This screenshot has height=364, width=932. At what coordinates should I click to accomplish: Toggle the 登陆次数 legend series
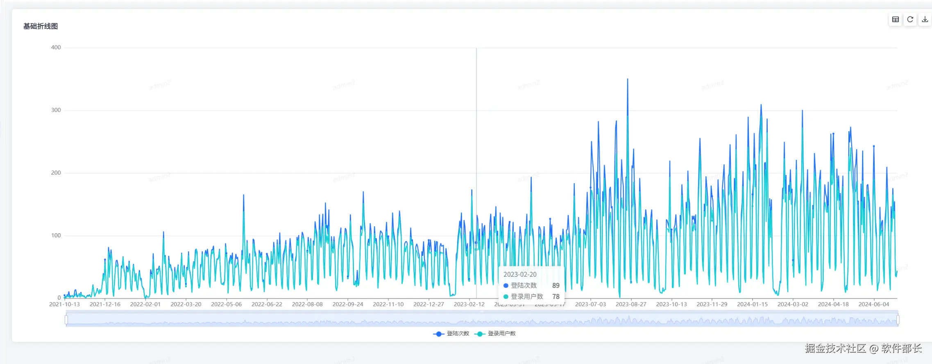point(451,334)
